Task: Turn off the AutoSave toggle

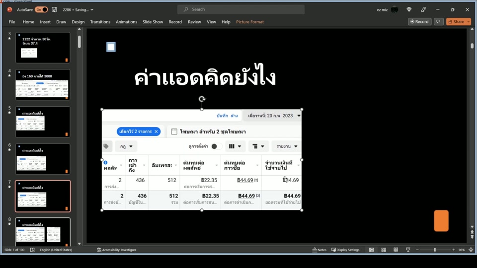Action: [x=41, y=10]
